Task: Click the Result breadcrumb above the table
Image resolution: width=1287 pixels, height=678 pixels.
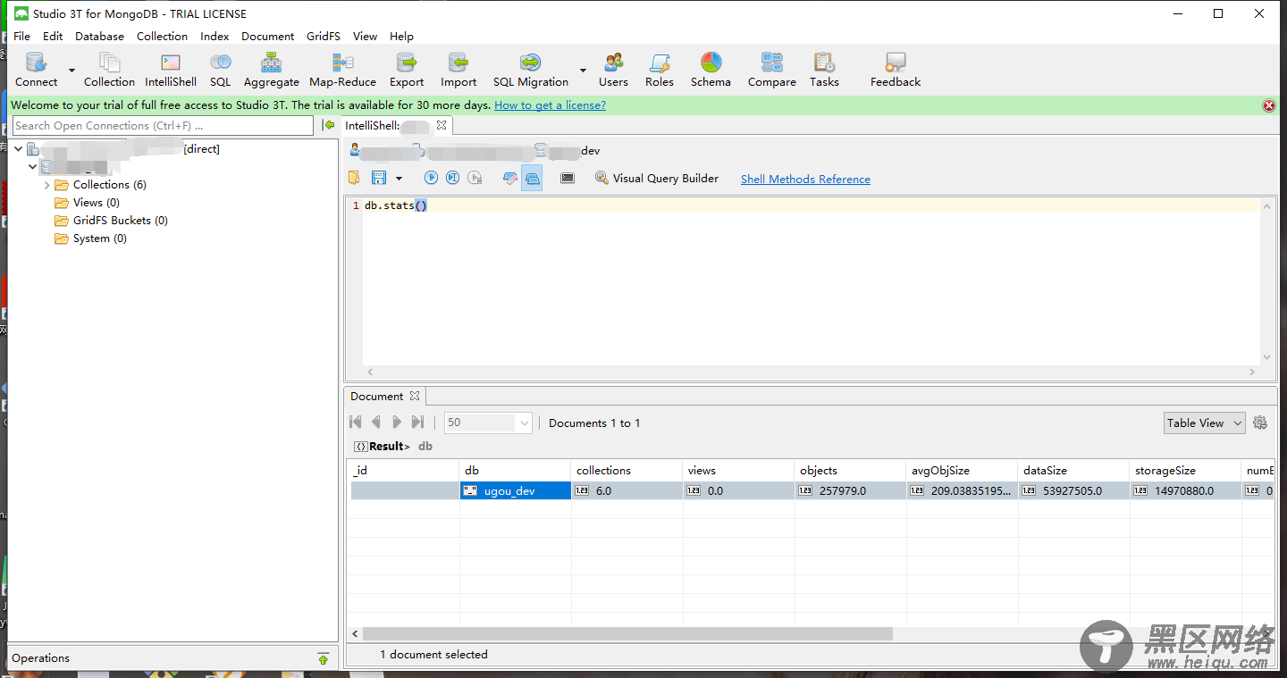Action: (x=382, y=446)
